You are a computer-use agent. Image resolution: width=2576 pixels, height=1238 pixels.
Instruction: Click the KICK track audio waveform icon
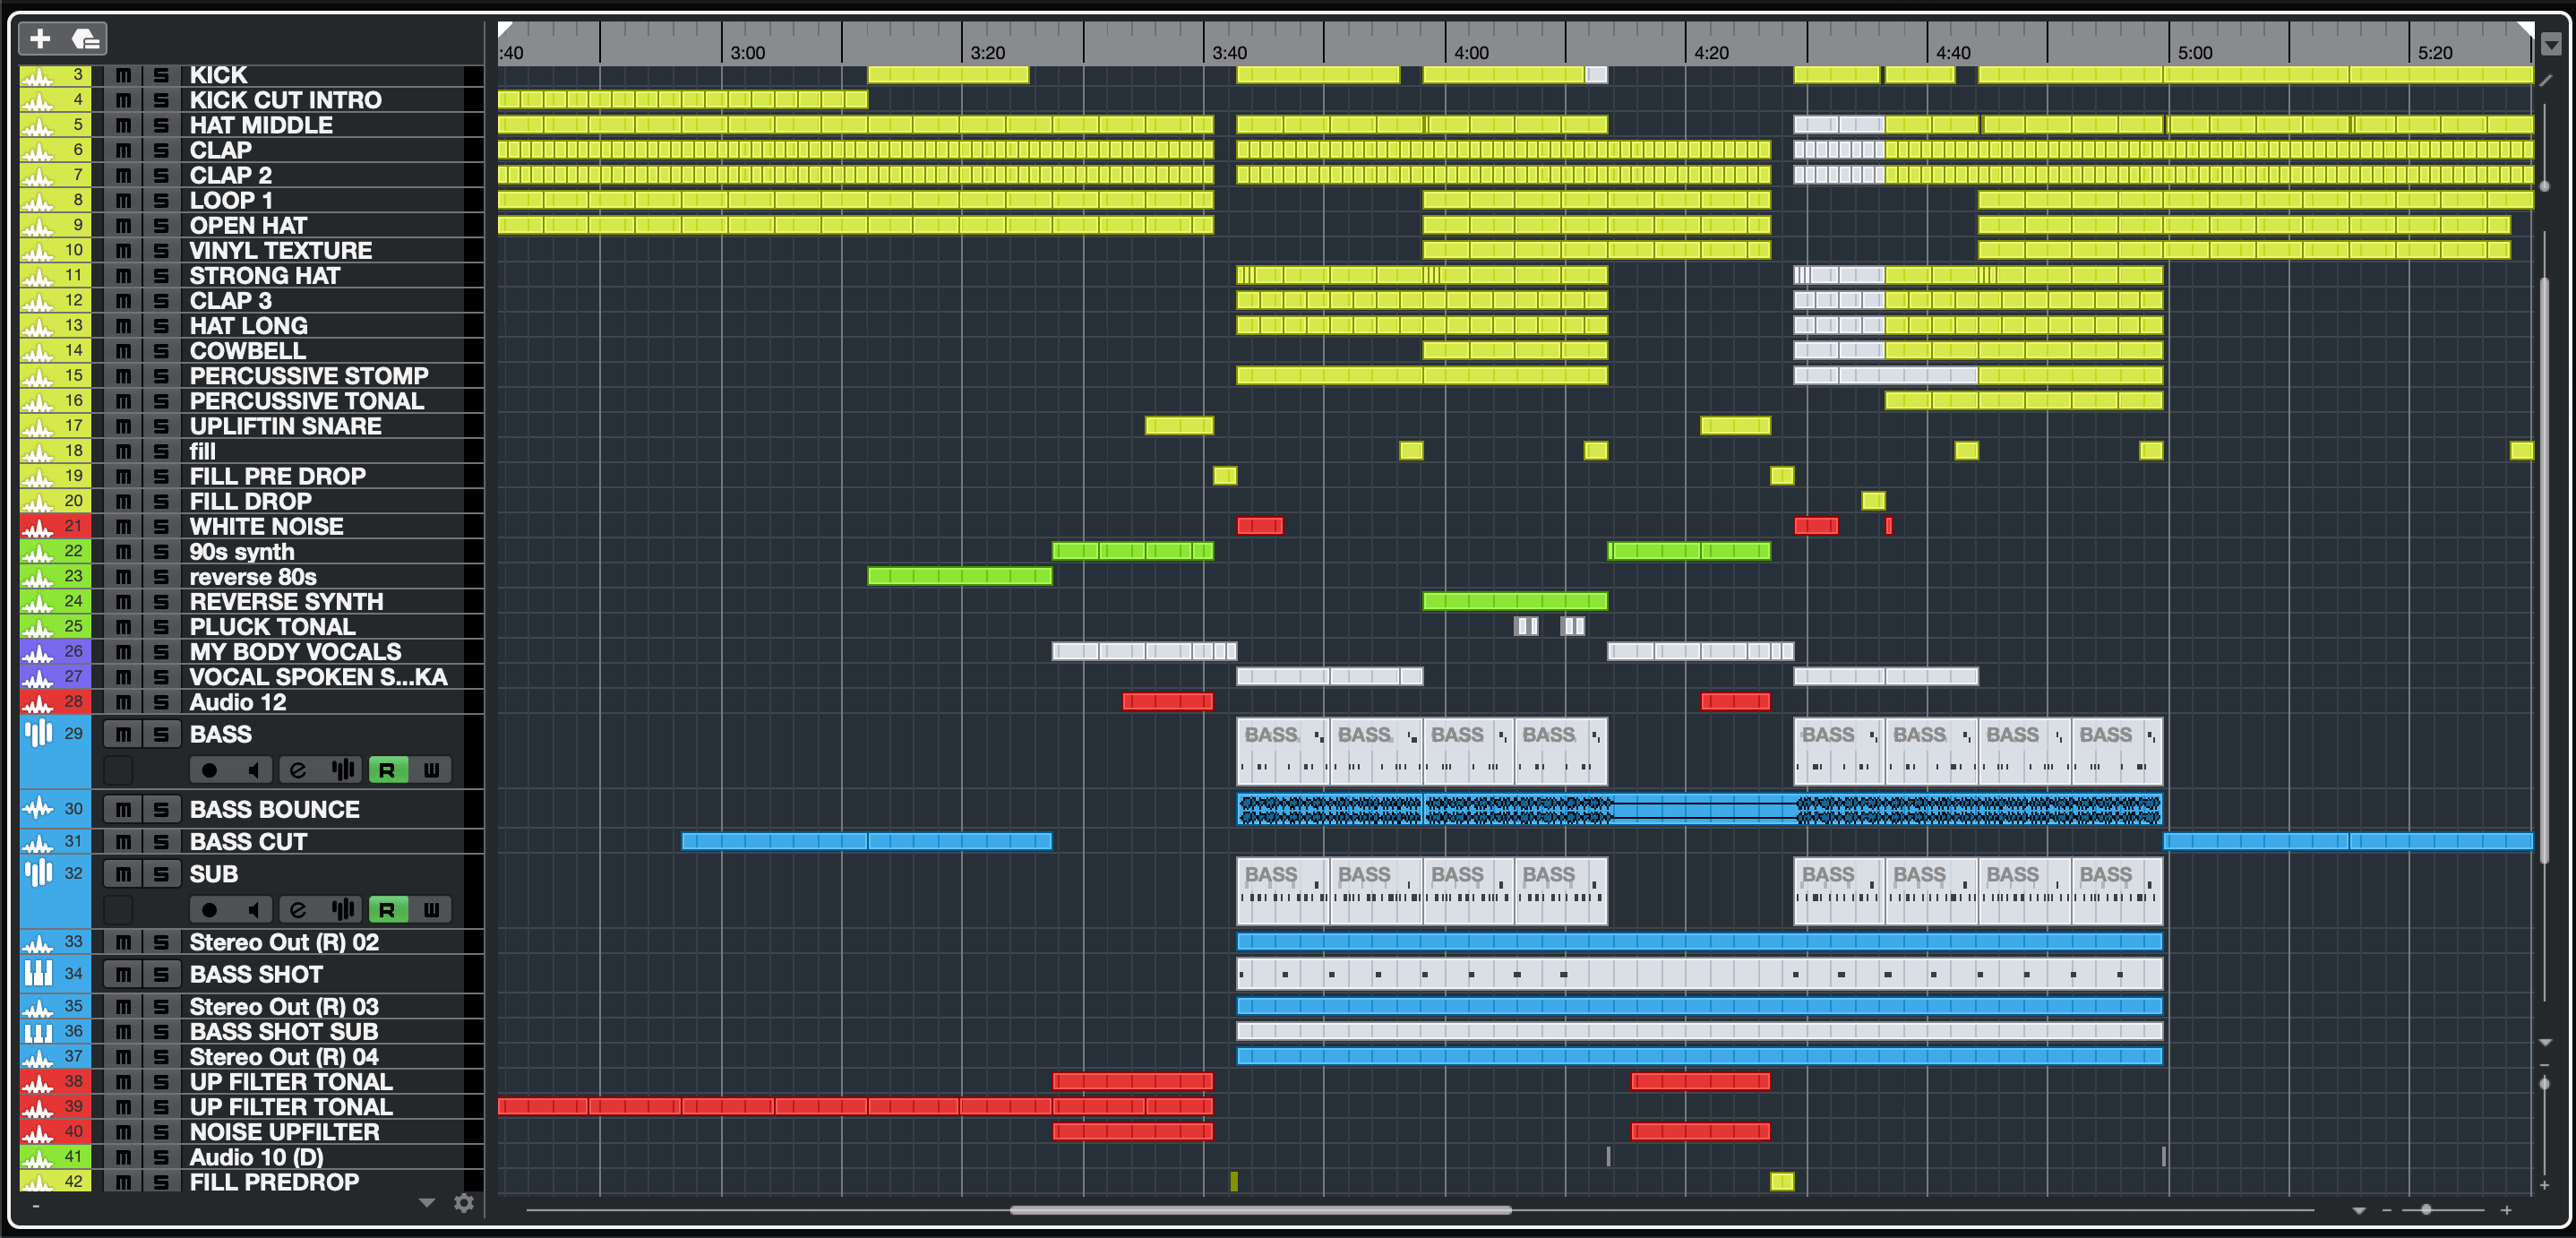[x=37, y=75]
